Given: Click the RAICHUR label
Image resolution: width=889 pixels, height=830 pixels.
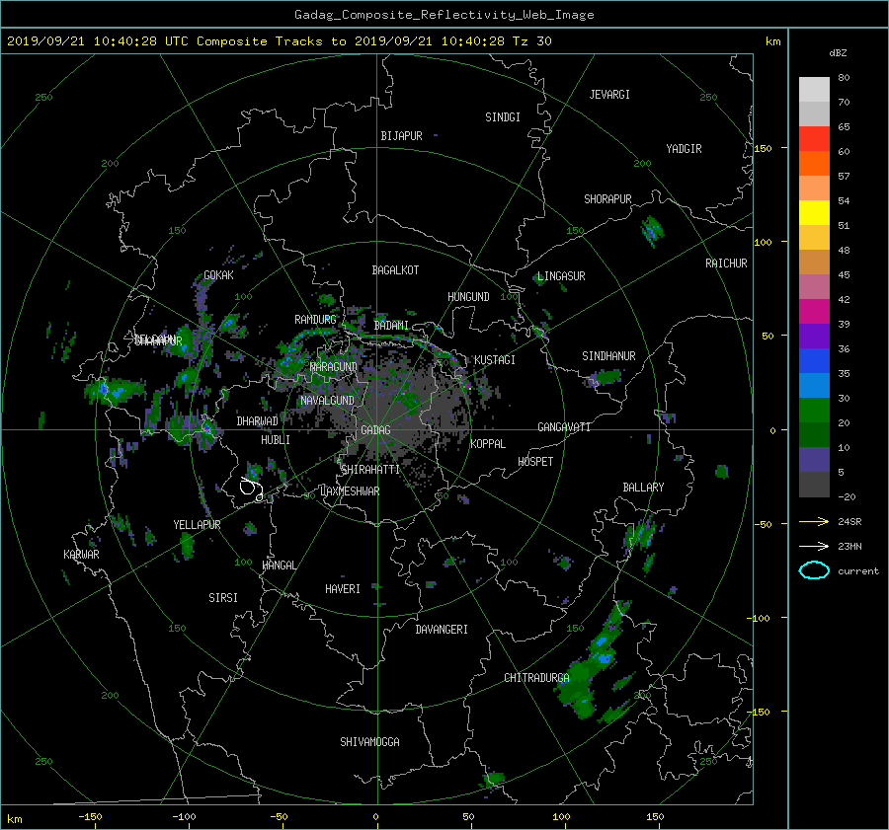Looking at the screenshot, I should pos(726,264).
